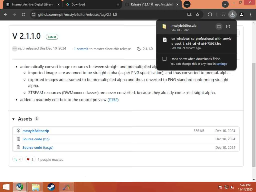
Task: Open nptr's profile link
Action: 21,48
